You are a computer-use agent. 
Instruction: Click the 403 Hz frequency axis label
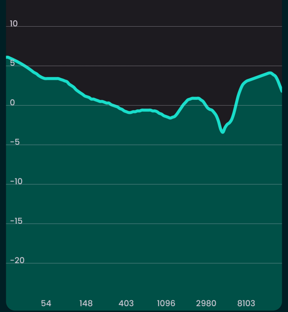coord(126,303)
